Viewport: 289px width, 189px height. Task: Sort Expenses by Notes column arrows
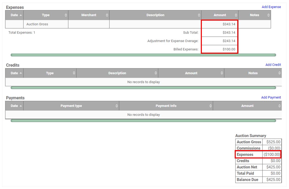tap(268, 15)
